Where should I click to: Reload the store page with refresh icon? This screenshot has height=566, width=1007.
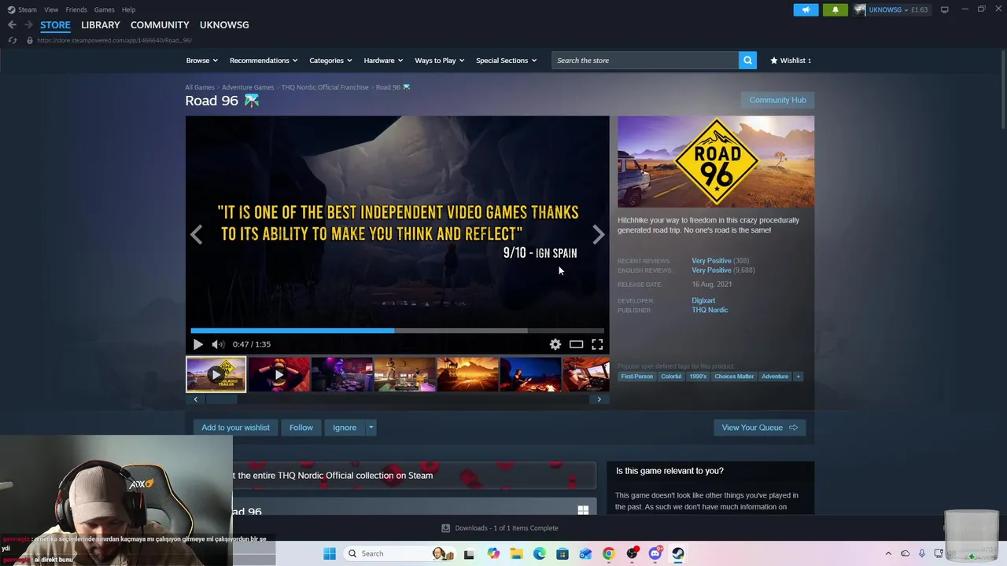click(x=12, y=40)
